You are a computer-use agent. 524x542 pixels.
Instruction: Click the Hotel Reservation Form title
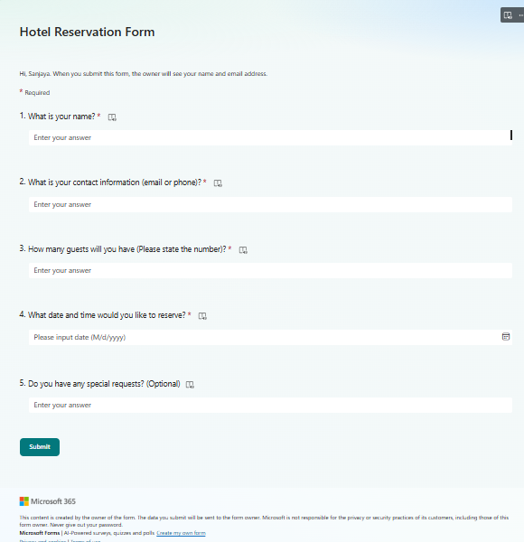pyautogui.click(x=87, y=32)
